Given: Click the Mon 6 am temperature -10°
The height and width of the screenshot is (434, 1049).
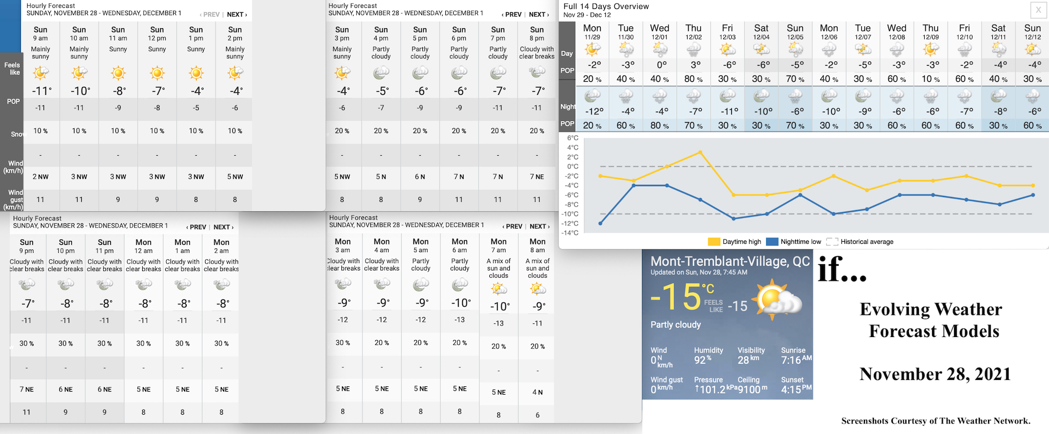Looking at the screenshot, I should [x=461, y=303].
